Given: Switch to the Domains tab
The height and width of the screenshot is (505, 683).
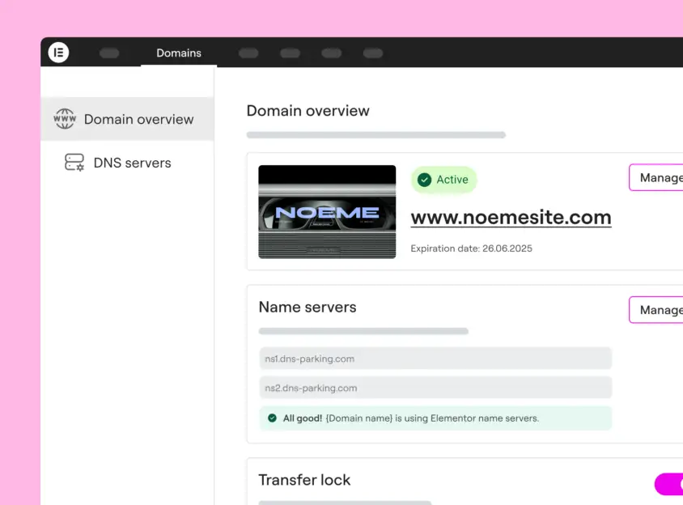Looking at the screenshot, I should 179,53.
